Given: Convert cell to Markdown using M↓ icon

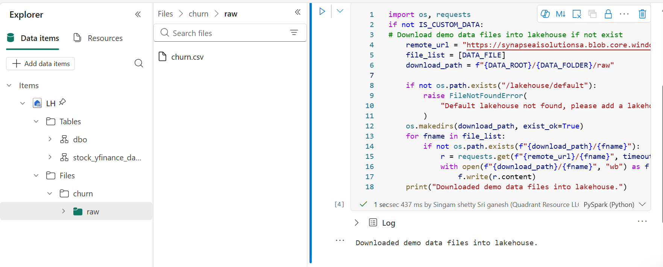Looking at the screenshot, I should 560,14.
